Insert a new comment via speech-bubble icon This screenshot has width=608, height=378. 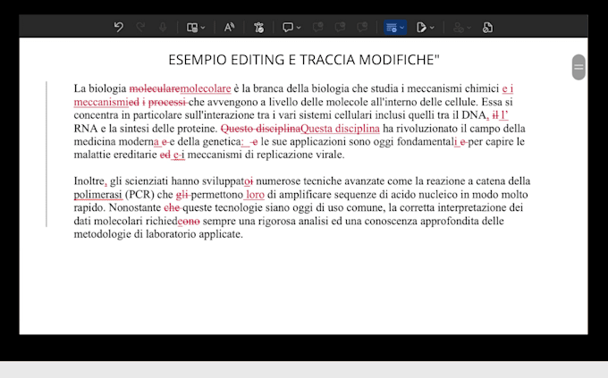tap(288, 27)
